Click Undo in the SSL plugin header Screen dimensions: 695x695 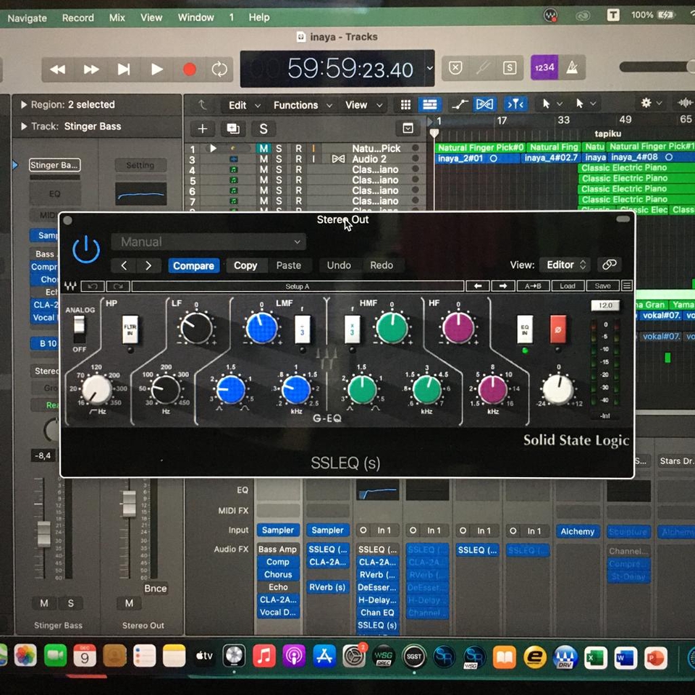339,265
